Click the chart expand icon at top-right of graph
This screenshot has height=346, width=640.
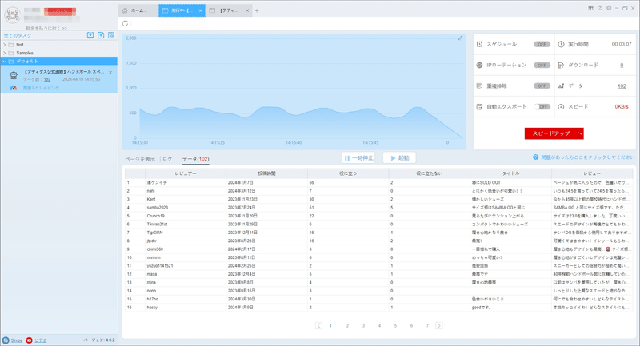coord(460,38)
